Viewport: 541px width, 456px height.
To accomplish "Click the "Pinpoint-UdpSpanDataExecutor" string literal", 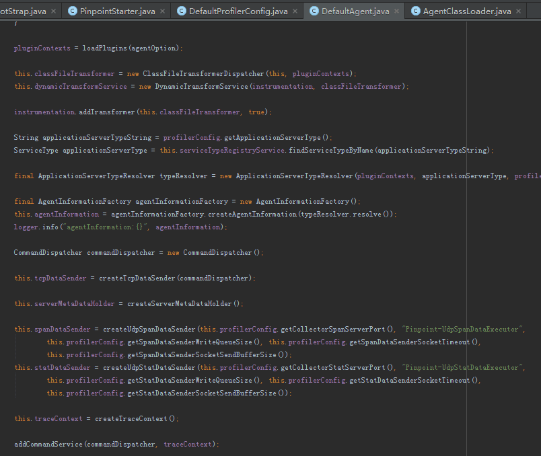I will pyautogui.click(x=461, y=329).
